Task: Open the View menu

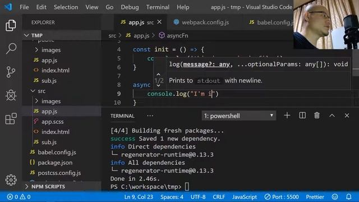Action: pyautogui.click(x=92, y=7)
